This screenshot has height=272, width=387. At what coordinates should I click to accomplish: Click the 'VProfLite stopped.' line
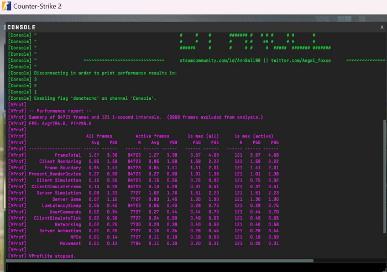click(41, 256)
